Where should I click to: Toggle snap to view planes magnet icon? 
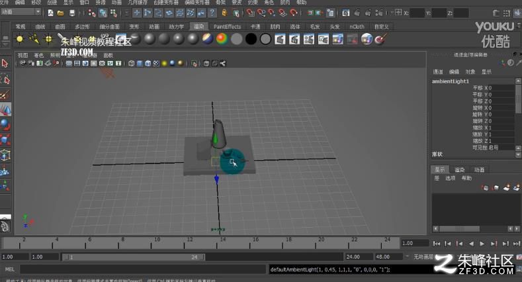point(283,13)
